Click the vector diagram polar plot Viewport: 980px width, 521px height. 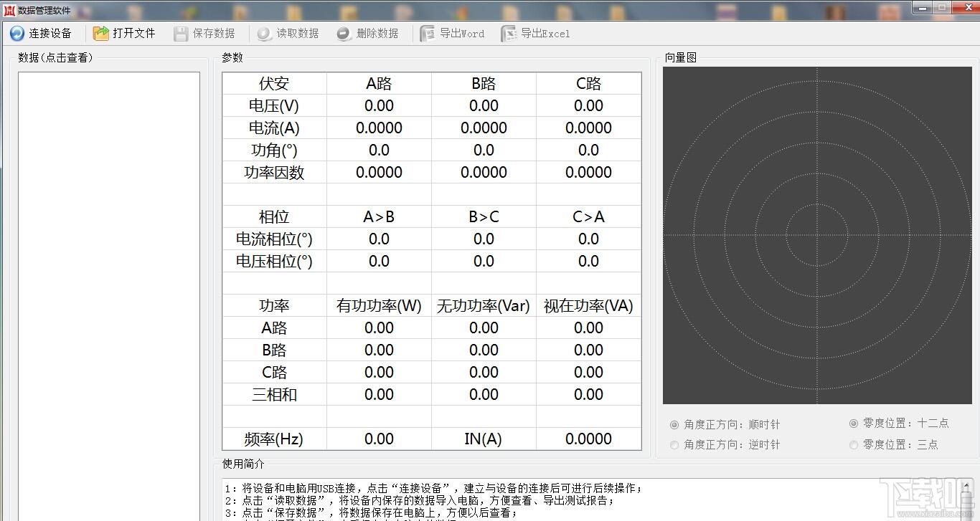[817, 236]
